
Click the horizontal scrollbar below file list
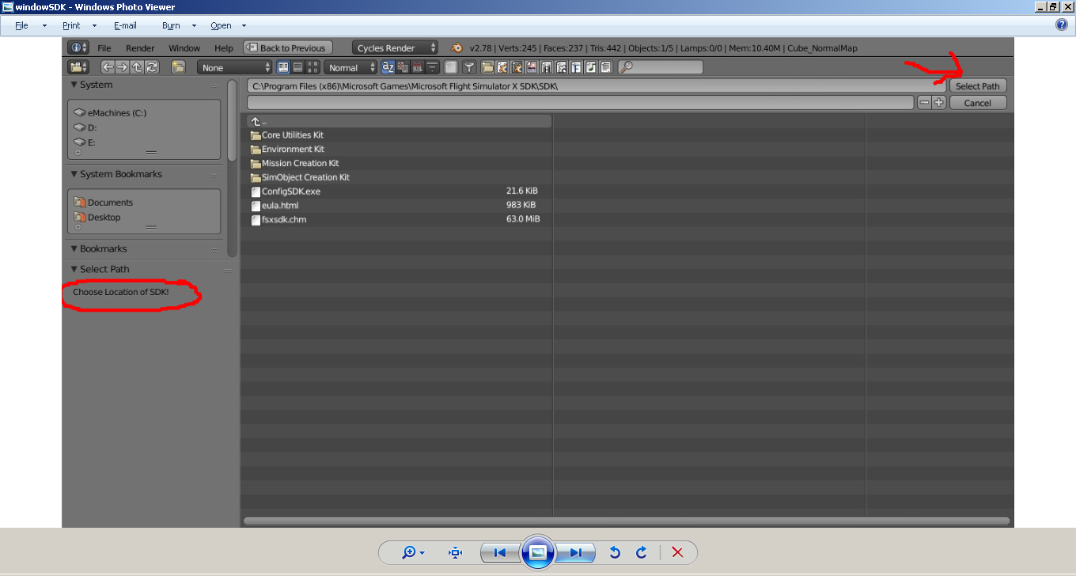pos(627,521)
